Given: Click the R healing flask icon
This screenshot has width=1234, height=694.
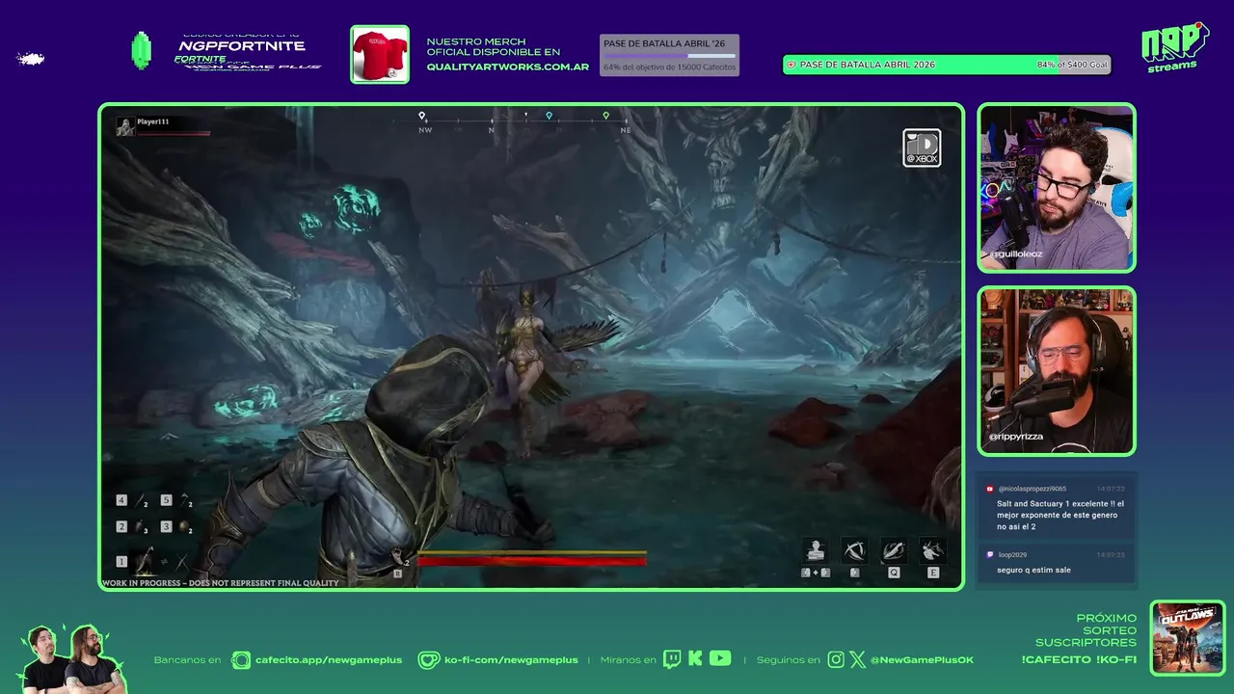Looking at the screenshot, I should coord(397,559).
